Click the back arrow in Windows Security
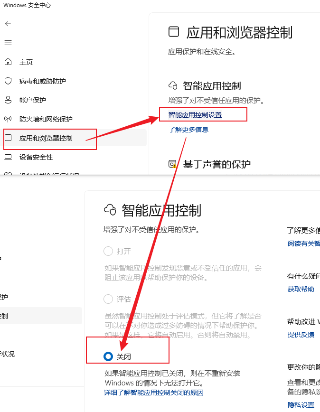 pyautogui.click(x=8, y=24)
